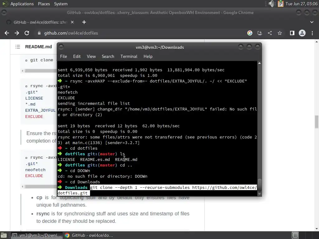Install app icon in address bar
319x239 pixels.
pos(260,33)
